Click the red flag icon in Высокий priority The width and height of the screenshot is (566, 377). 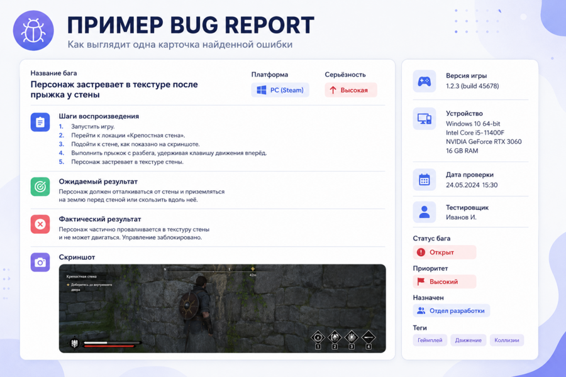(x=421, y=281)
